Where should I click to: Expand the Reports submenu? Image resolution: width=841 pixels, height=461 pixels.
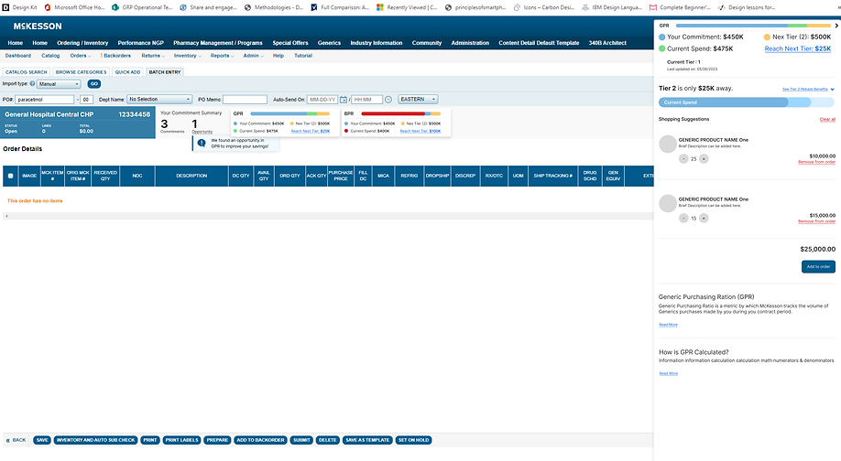221,56
